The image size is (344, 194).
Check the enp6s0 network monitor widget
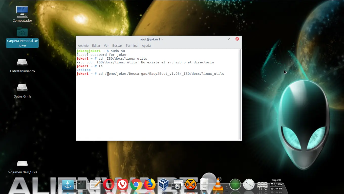click(276, 184)
